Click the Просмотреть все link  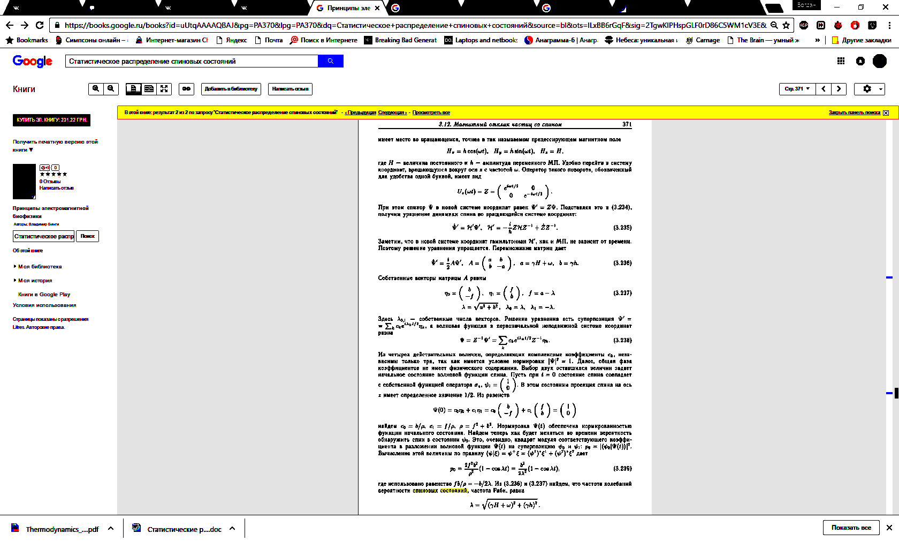(431, 112)
